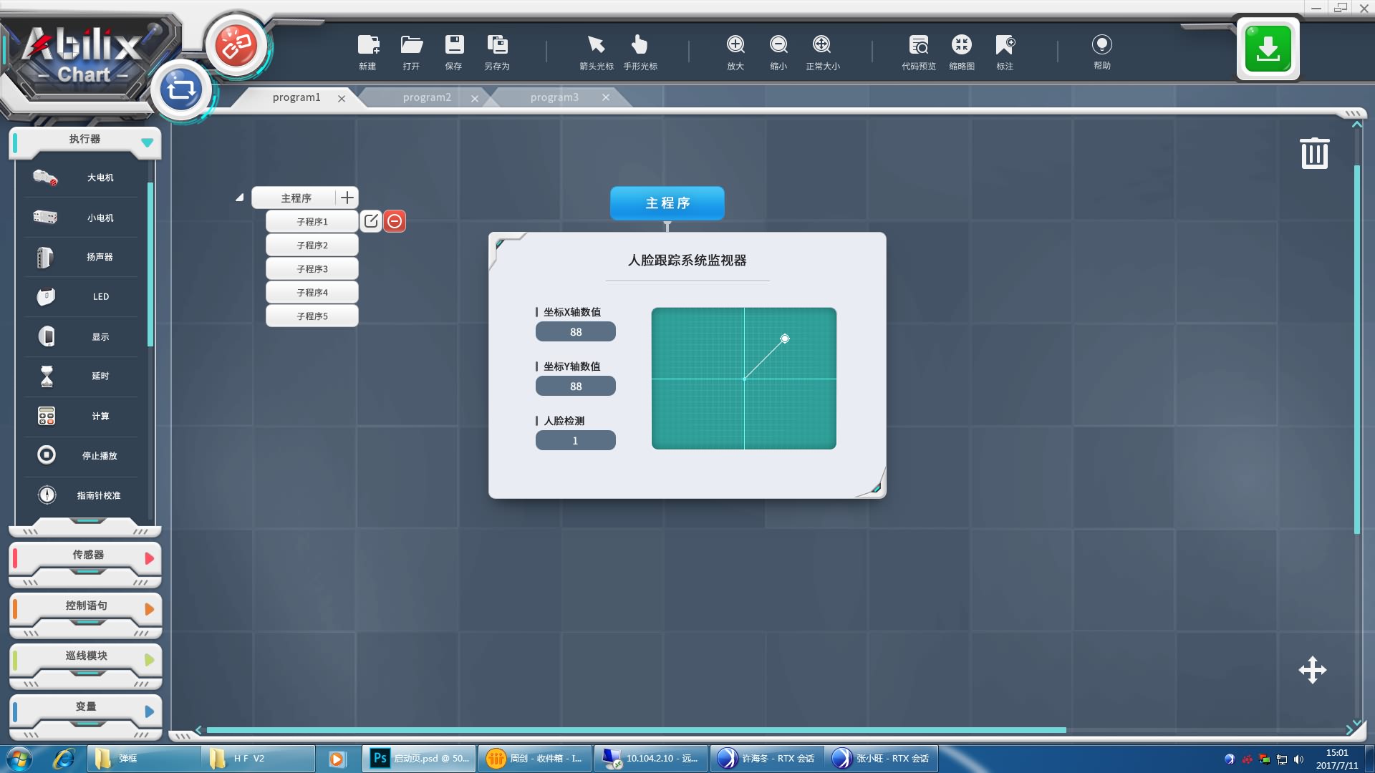Screen dimensions: 1375x773
Task: Click the canvas vertical scrollbar
Action: click(1357, 349)
